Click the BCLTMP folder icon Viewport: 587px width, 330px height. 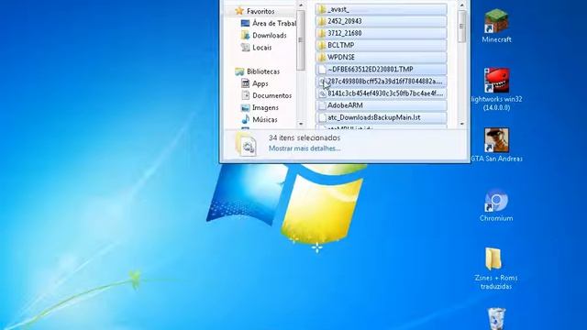pyautogui.click(x=322, y=45)
